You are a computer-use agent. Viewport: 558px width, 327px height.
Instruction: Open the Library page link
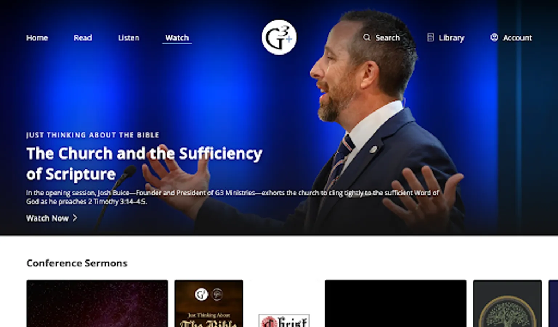[452, 38]
